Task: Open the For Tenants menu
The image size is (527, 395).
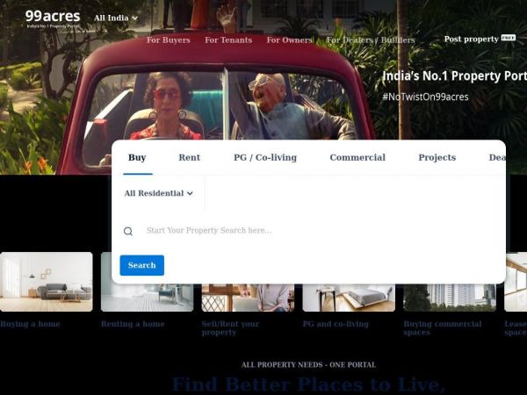Action: 228,40
